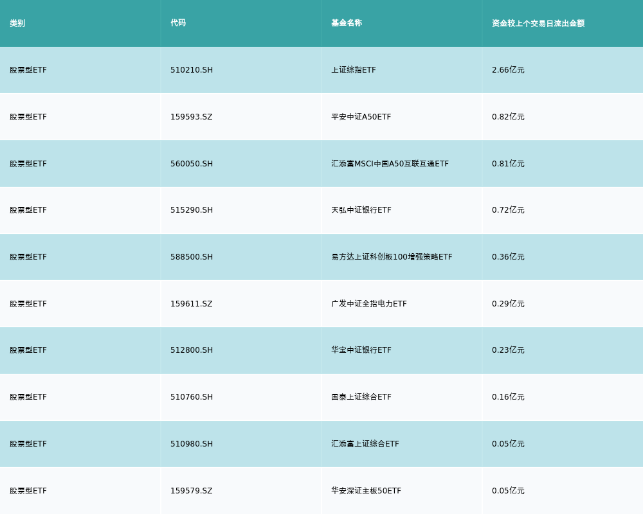
Task: Click the 0.05亿元 value in 159579.SZ row
Action: [508, 491]
